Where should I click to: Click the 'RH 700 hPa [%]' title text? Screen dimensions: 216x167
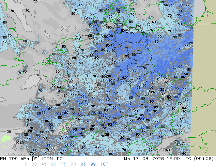(x=20, y=159)
